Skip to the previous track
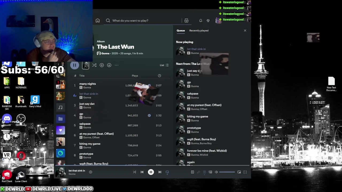 (142, 172)
